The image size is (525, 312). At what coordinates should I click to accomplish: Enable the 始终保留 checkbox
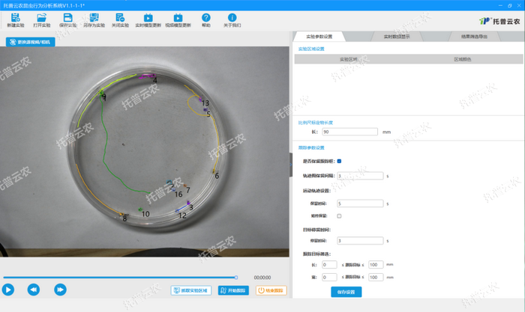point(340,215)
